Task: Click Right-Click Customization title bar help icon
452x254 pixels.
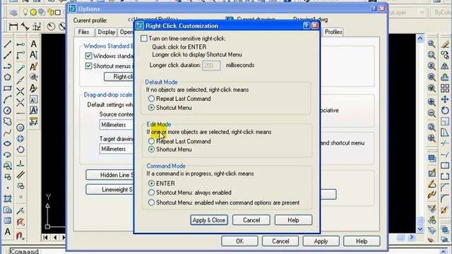Action: tap(307, 25)
